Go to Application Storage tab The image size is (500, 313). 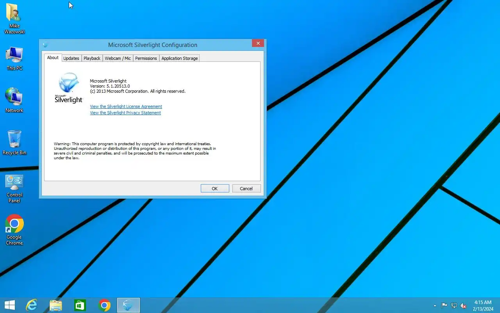pyautogui.click(x=179, y=58)
